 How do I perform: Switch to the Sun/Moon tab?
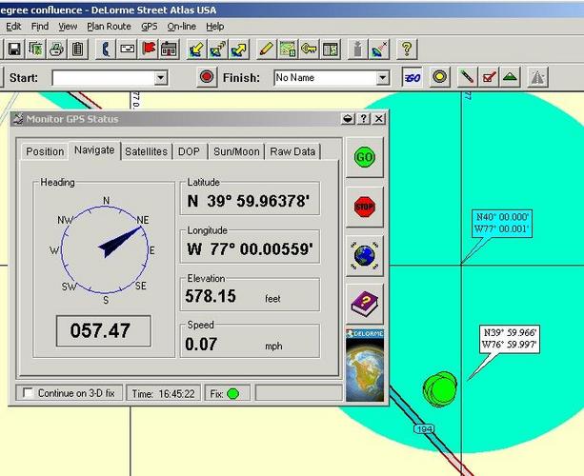pos(236,151)
